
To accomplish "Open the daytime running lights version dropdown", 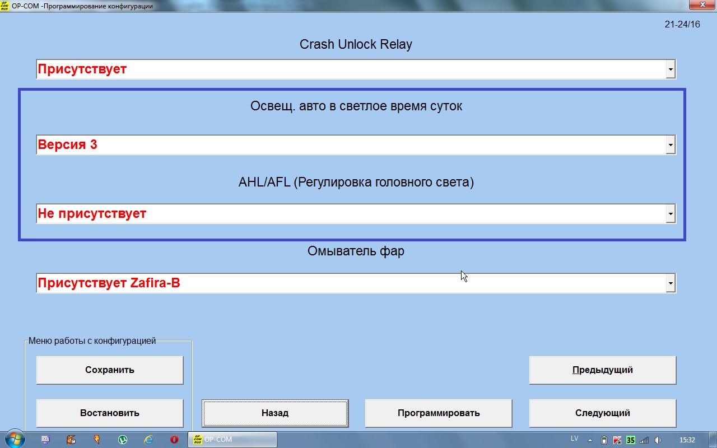I will pyautogui.click(x=670, y=145).
